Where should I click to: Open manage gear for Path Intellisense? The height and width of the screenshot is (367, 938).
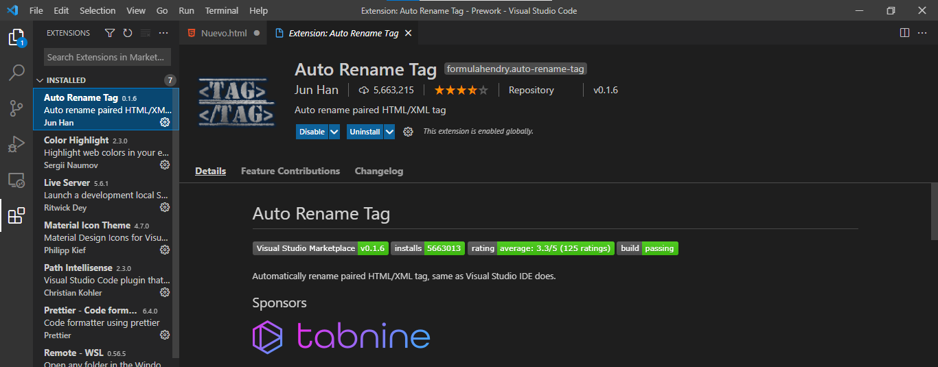point(165,292)
